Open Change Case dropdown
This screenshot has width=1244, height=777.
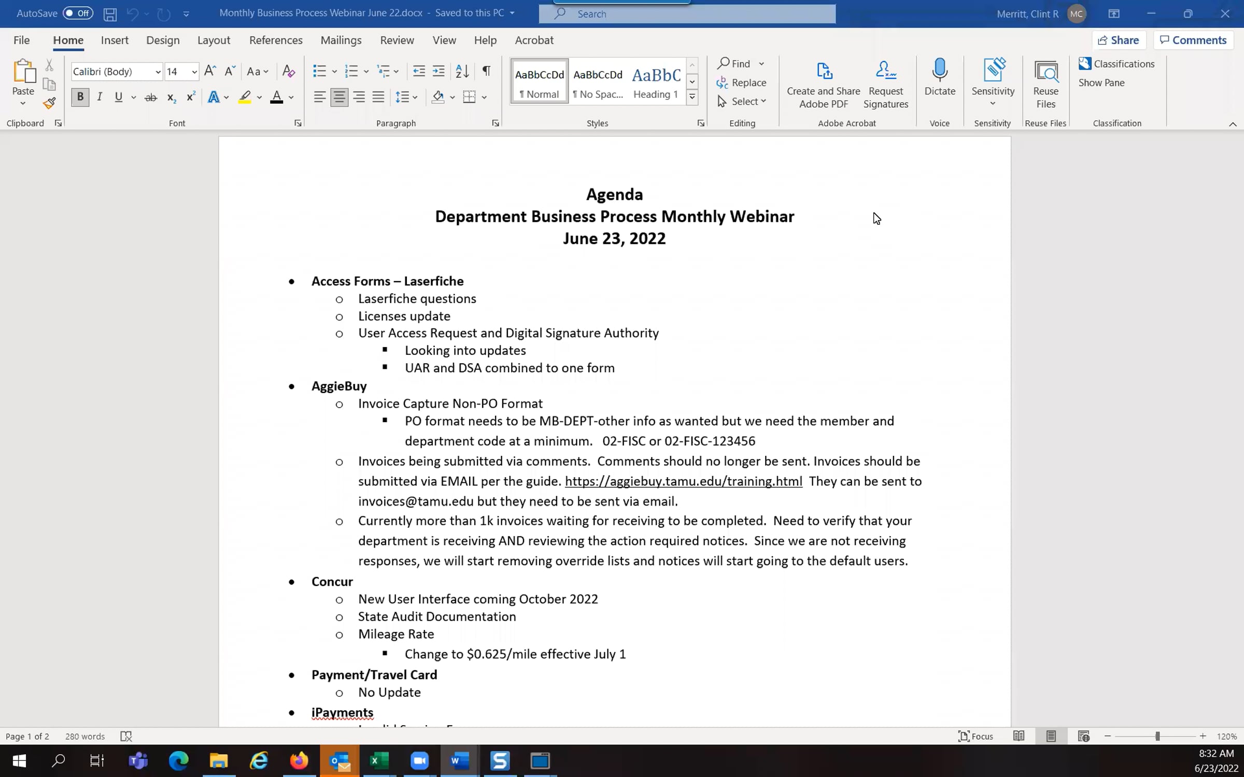tap(258, 71)
